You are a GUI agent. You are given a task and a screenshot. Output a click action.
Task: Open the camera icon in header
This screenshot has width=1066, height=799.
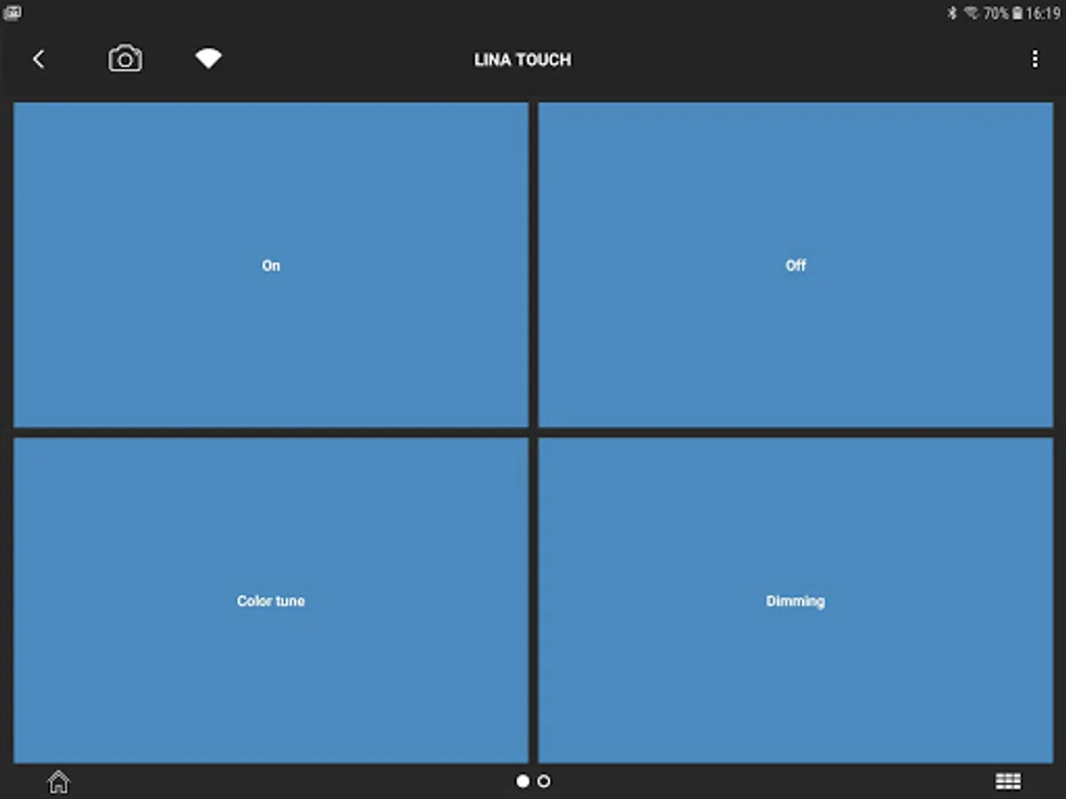[x=125, y=59]
